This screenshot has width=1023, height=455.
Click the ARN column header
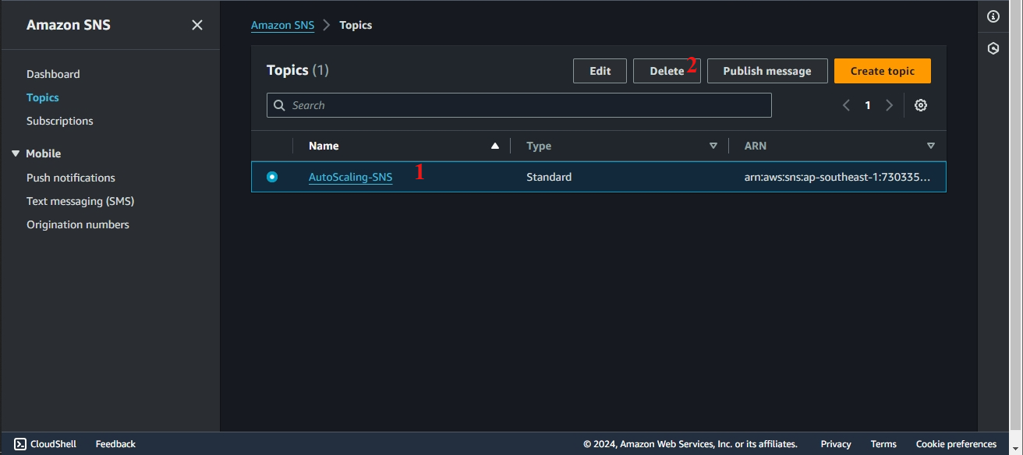coord(756,146)
